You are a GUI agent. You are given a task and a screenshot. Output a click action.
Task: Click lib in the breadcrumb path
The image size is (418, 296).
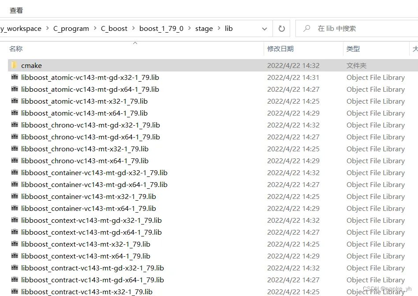pyautogui.click(x=229, y=29)
